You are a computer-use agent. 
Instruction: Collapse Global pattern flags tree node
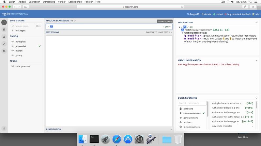coord(183,33)
